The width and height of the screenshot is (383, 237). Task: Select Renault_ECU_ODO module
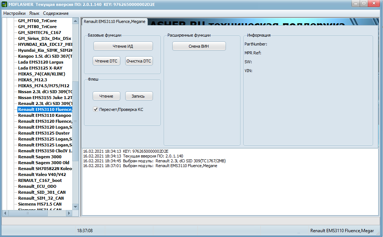click(37, 186)
